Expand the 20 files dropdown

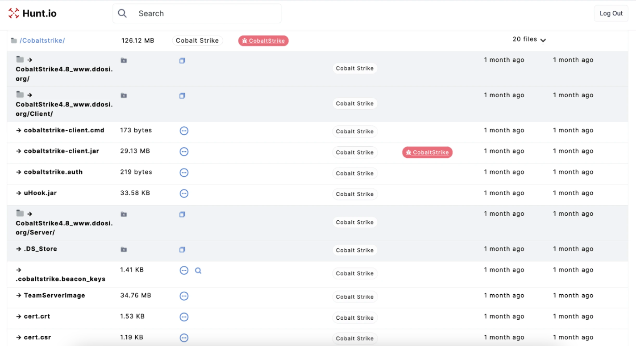click(x=529, y=39)
